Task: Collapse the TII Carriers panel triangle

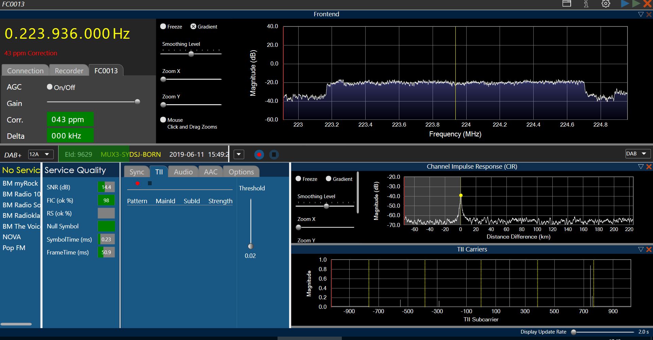Action: pyautogui.click(x=641, y=249)
